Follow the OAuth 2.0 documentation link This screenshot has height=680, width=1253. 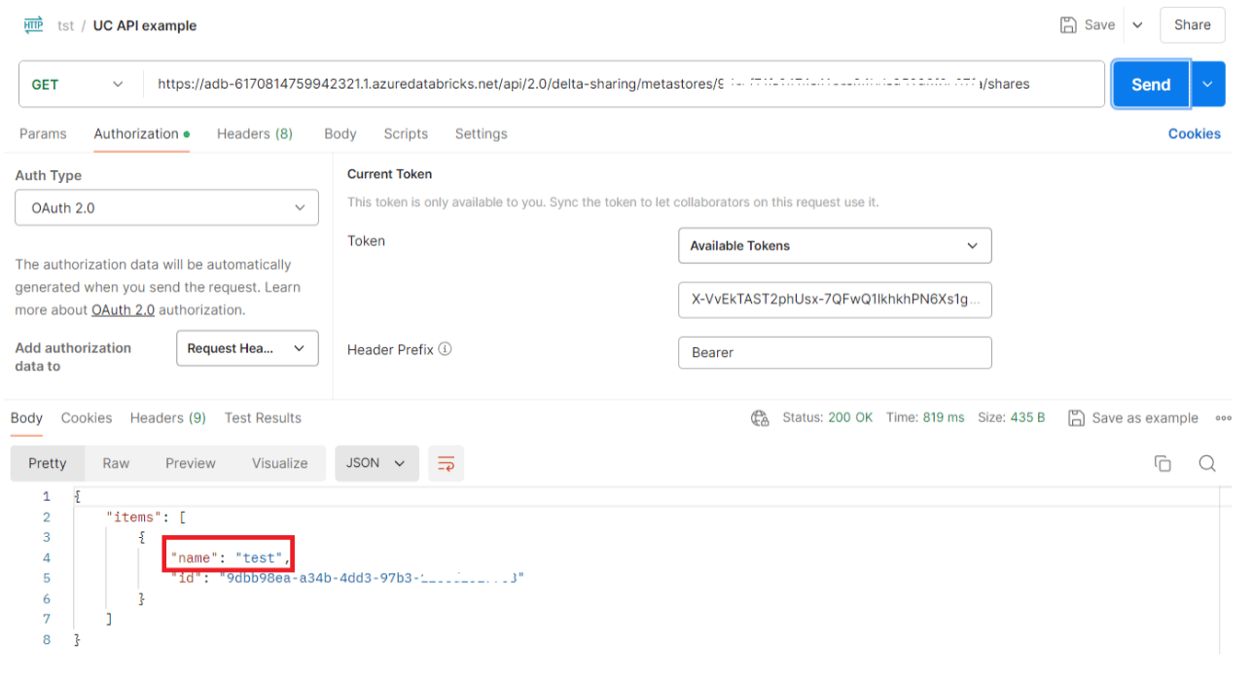coord(123,309)
